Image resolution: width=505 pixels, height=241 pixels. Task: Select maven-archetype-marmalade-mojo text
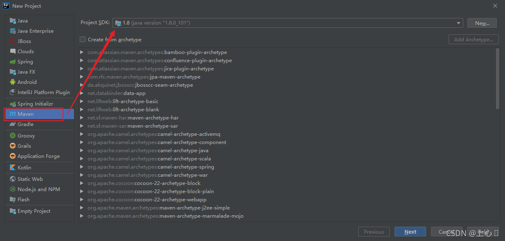tap(202, 216)
